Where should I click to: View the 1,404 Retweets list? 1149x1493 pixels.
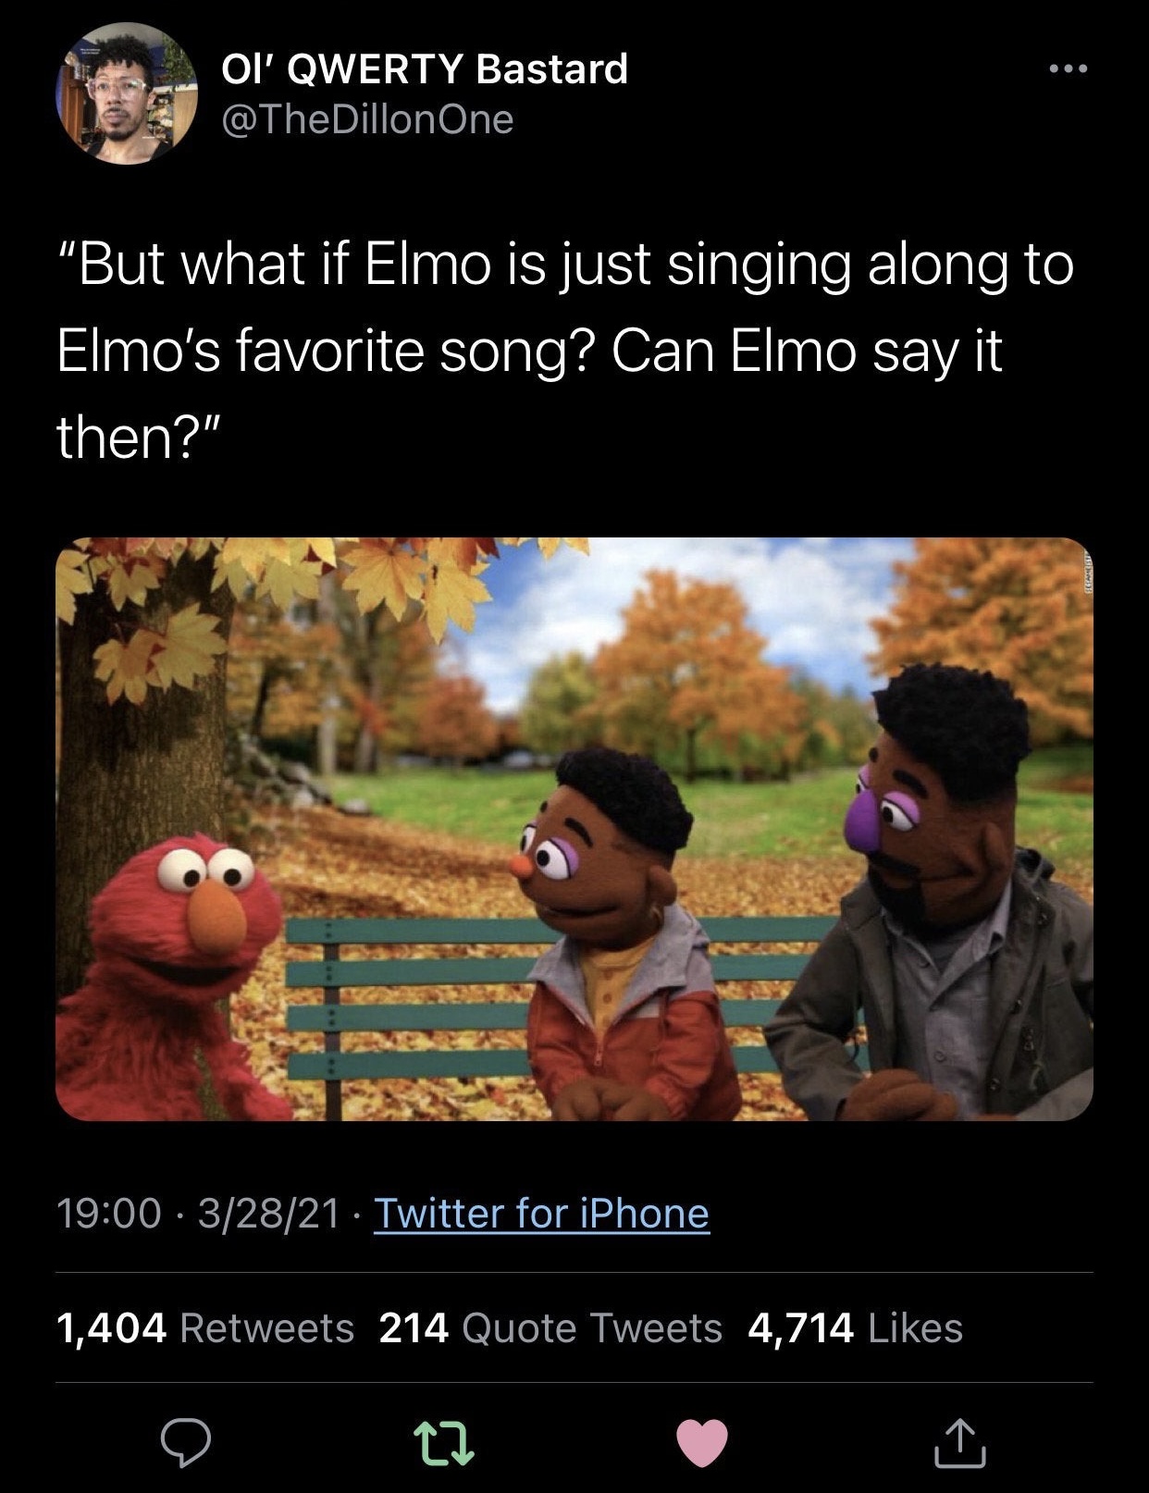pyautogui.click(x=205, y=1328)
